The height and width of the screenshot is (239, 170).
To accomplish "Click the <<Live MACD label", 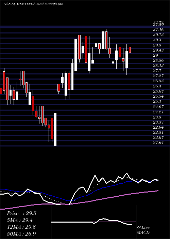I will point(143,230).
